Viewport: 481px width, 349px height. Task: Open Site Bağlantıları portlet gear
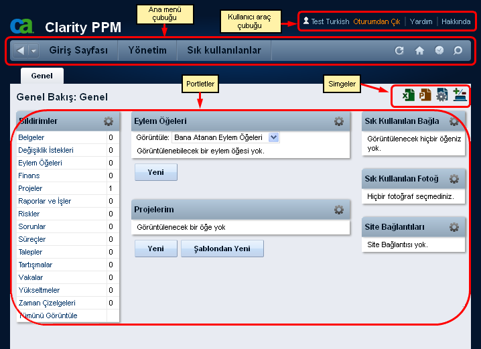[x=454, y=227]
